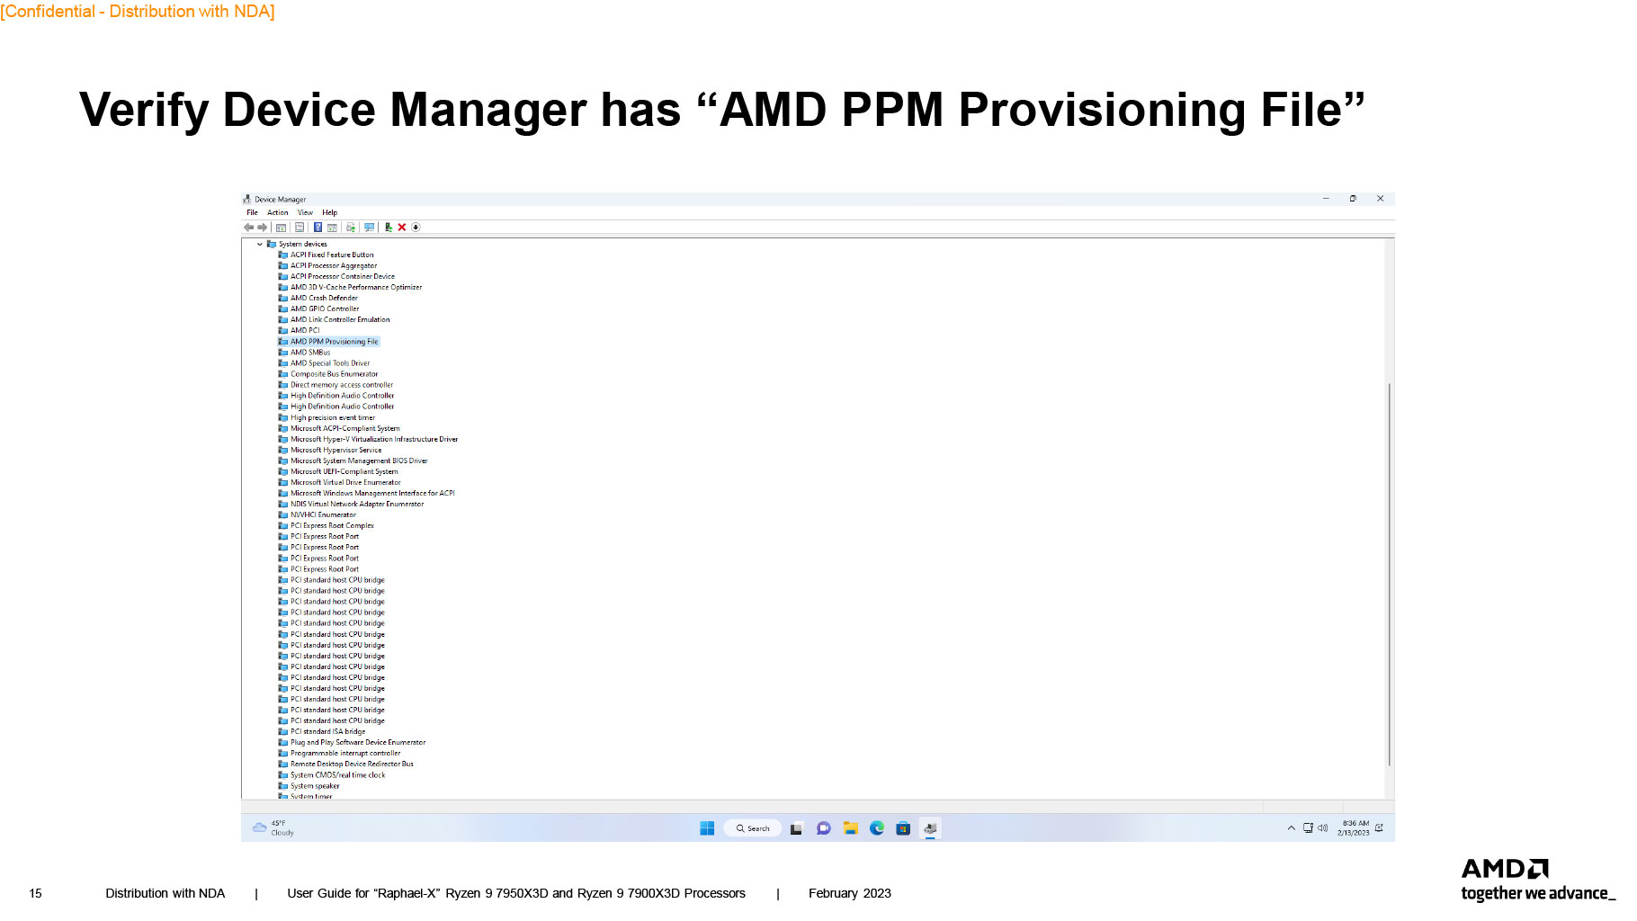
Task: Select ACPI Processor Aggregator
Action: pyautogui.click(x=334, y=266)
